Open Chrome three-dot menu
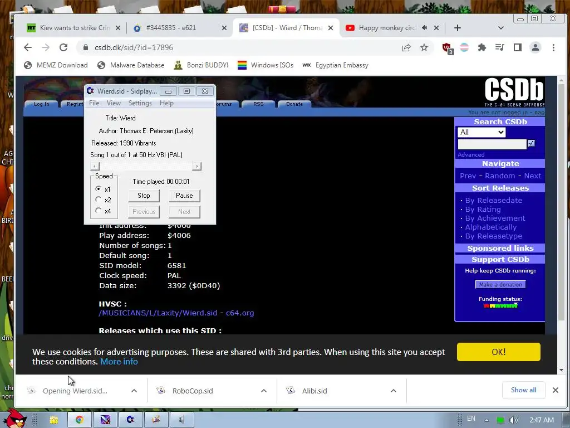 pos(553,47)
